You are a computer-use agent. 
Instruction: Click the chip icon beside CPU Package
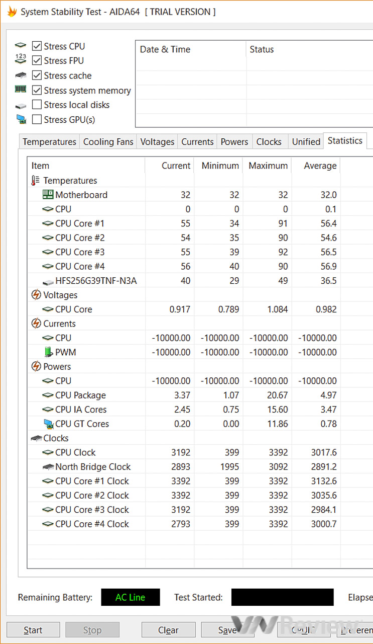48,395
